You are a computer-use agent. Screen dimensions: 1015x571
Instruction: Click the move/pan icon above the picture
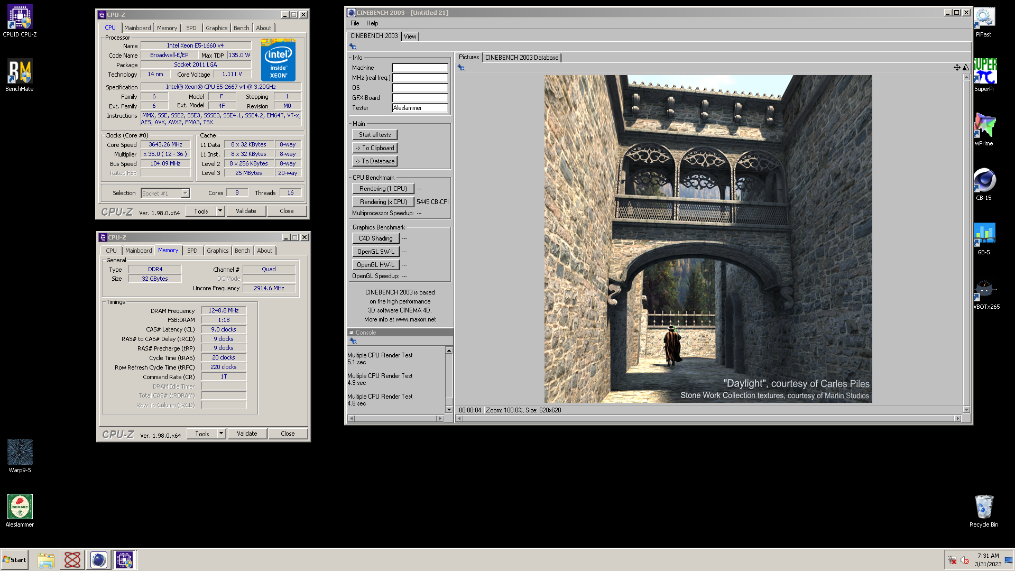(956, 67)
